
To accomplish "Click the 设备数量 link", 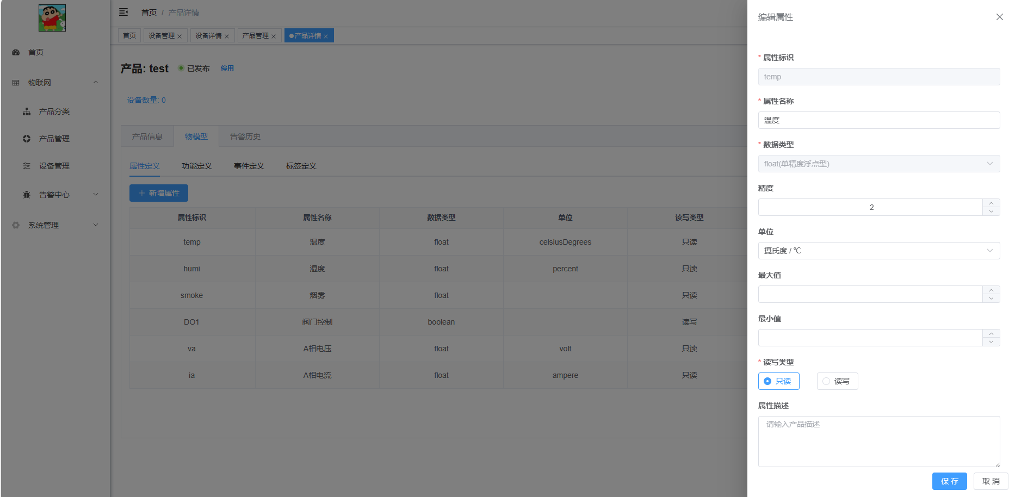I will click(x=146, y=100).
